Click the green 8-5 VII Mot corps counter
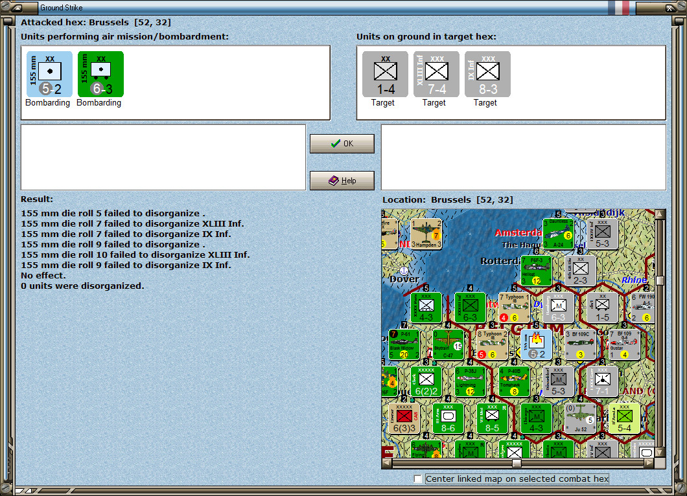687x496 pixels. (492, 418)
